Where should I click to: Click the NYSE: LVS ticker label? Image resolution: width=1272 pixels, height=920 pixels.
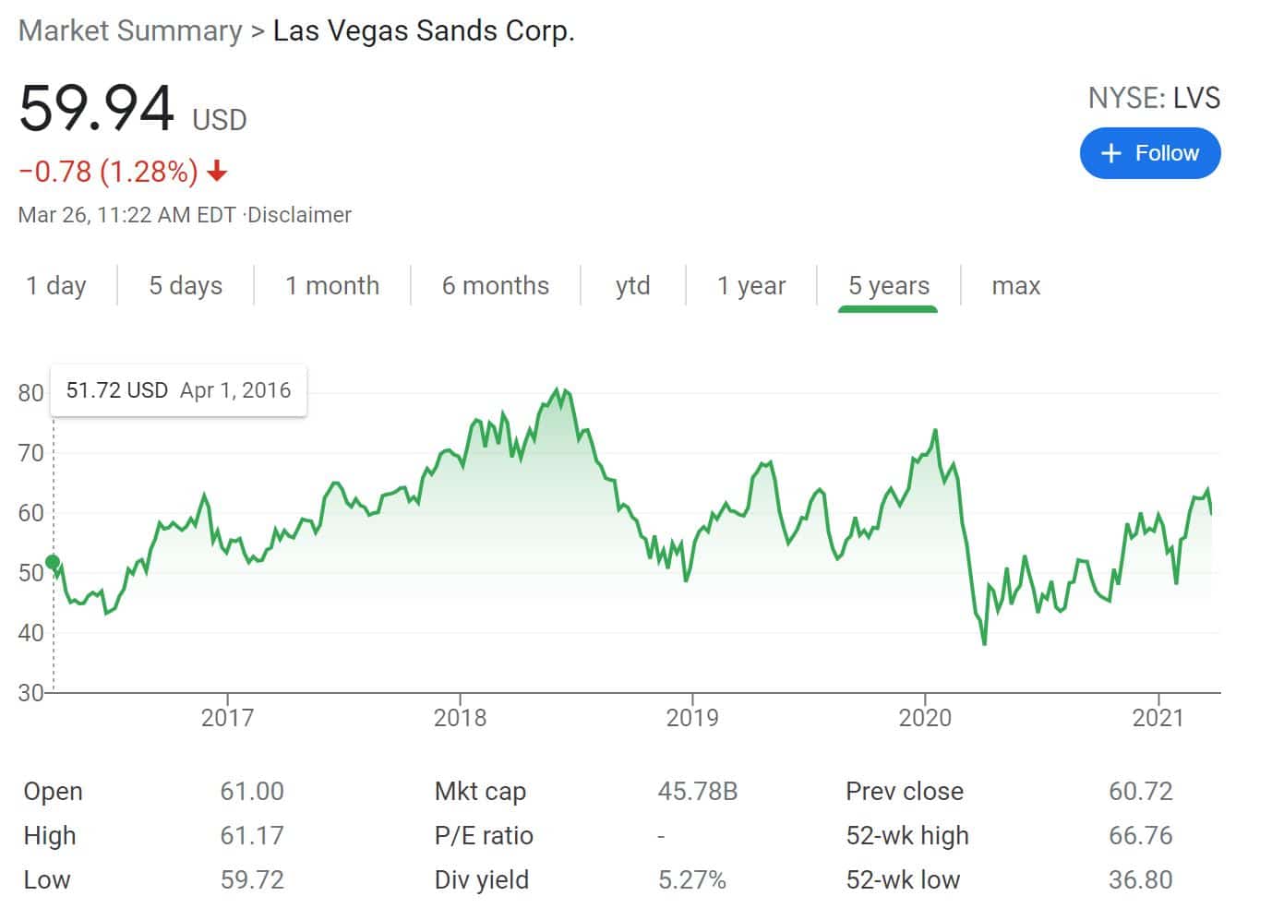pyautogui.click(x=1154, y=97)
